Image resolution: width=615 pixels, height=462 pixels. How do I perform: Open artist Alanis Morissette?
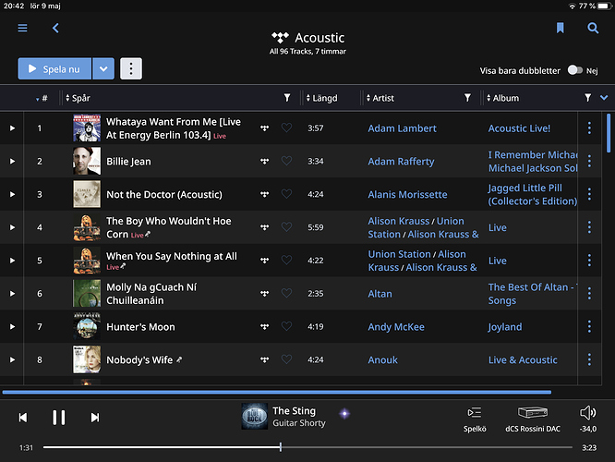point(407,194)
